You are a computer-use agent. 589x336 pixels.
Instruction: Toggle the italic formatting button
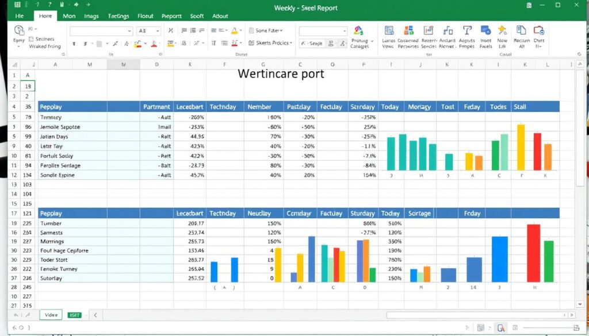85,44
